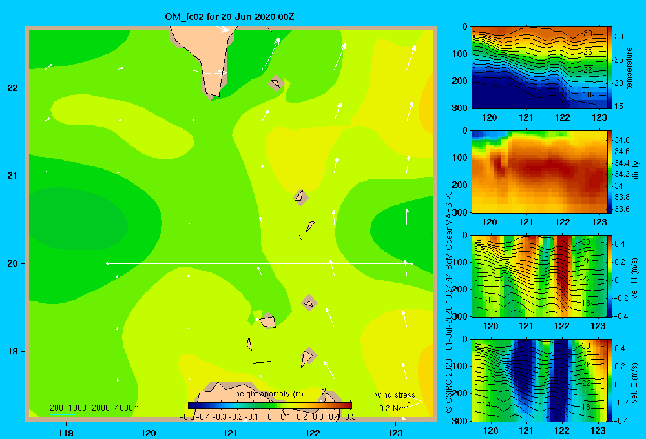Click the 'vel. N (m/s)' axis label
Viewport: 646px width, 439px height.
tap(634, 278)
